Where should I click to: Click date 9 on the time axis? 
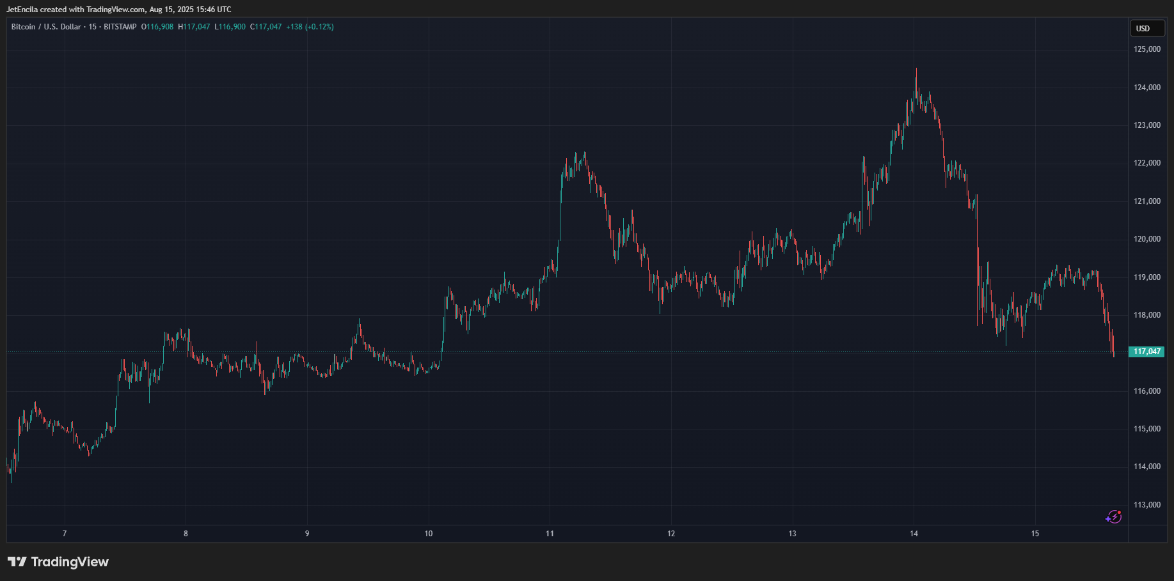tap(307, 534)
